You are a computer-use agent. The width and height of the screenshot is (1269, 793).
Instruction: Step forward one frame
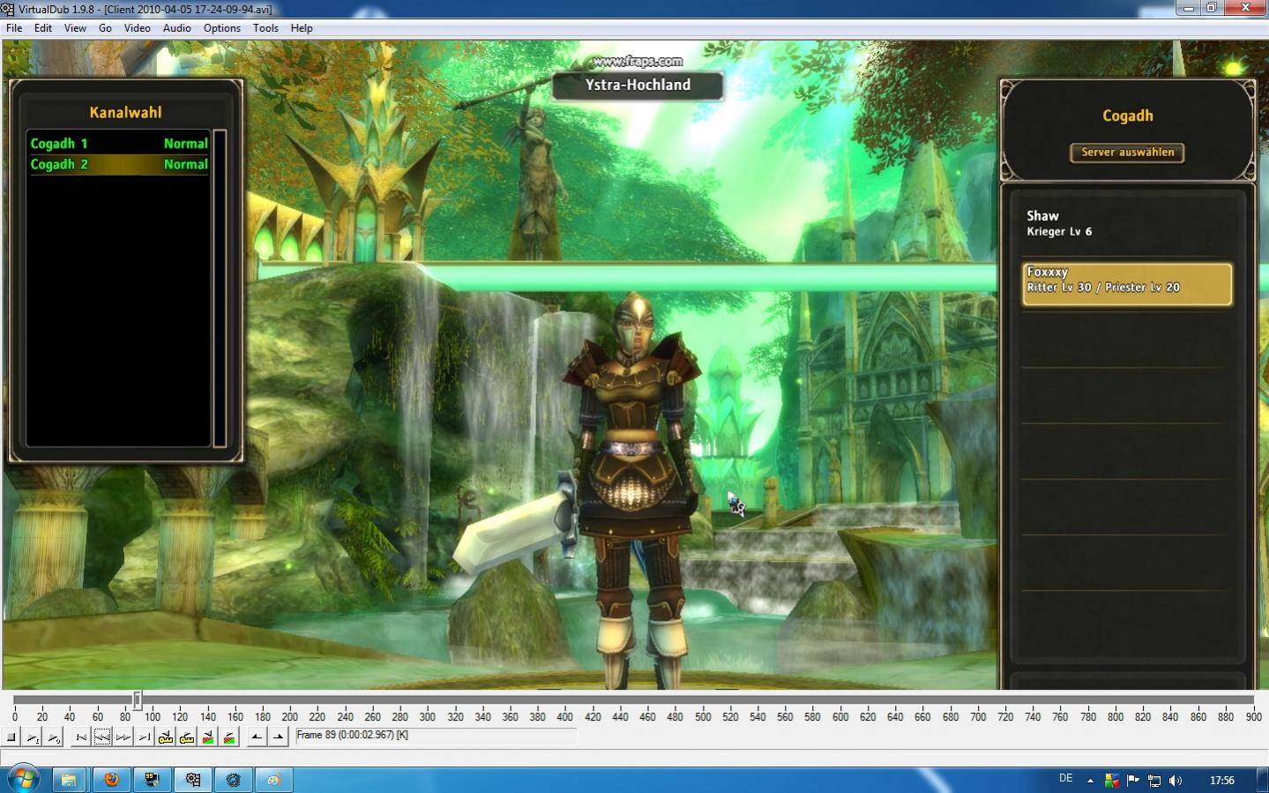(x=123, y=737)
